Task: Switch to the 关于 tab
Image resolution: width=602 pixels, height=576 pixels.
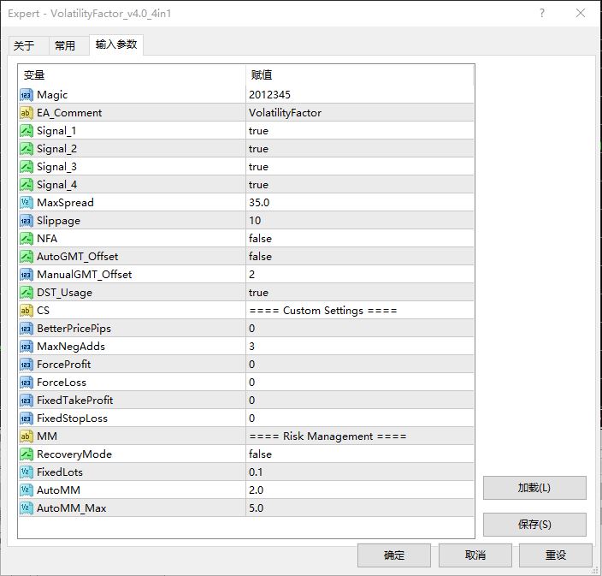Action: [25, 46]
